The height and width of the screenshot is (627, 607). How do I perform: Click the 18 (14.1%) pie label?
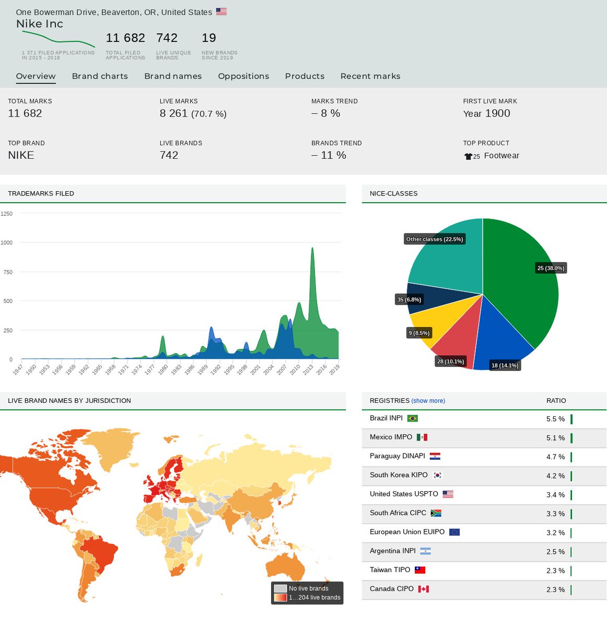tap(505, 365)
